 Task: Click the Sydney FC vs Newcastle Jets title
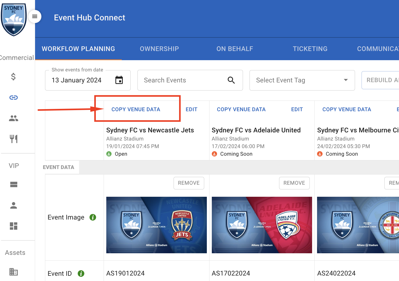click(150, 130)
